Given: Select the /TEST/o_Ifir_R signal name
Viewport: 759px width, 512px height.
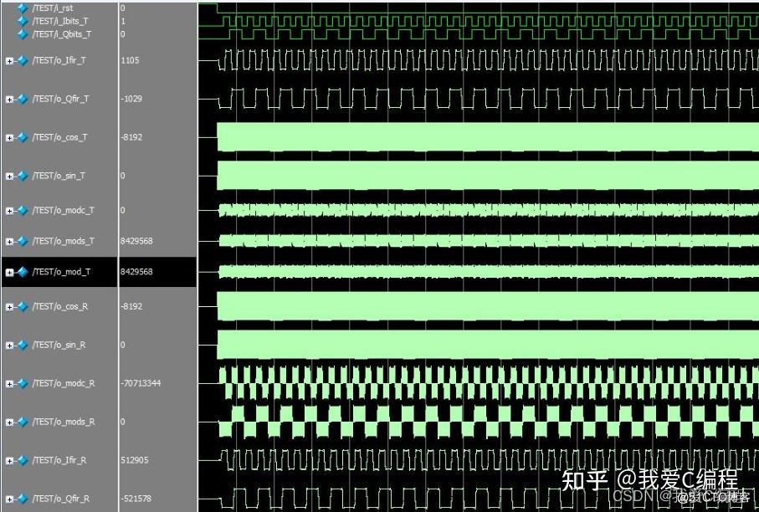Looking at the screenshot, I should [59, 460].
